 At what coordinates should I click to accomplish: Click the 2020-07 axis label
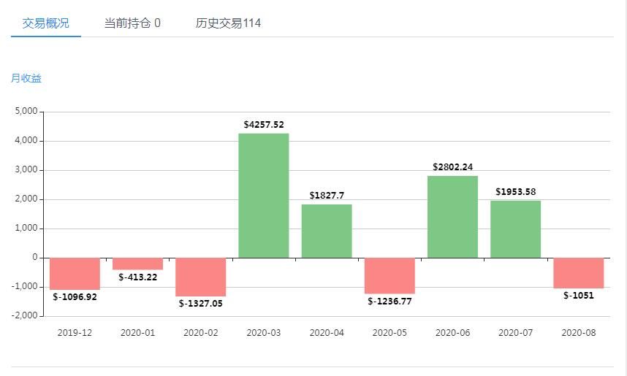(515, 332)
